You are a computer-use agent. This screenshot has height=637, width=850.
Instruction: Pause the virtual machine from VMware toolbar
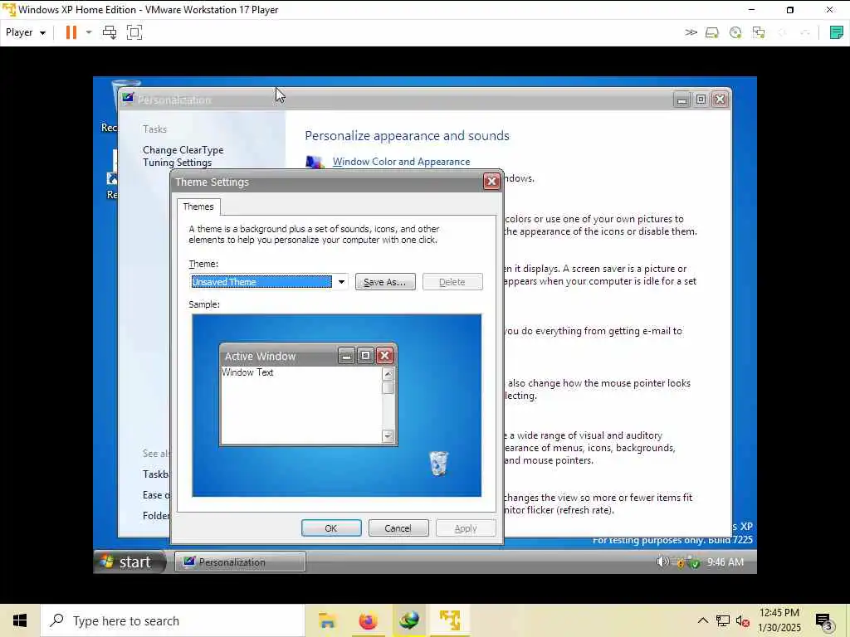71,32
